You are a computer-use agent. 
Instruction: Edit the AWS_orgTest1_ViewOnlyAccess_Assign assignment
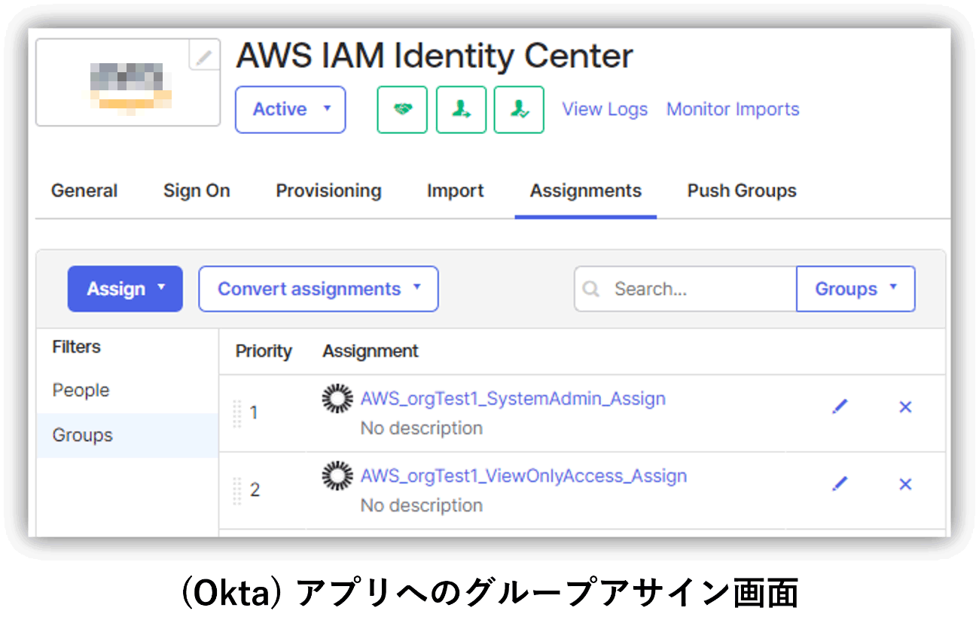pos(840,484)
